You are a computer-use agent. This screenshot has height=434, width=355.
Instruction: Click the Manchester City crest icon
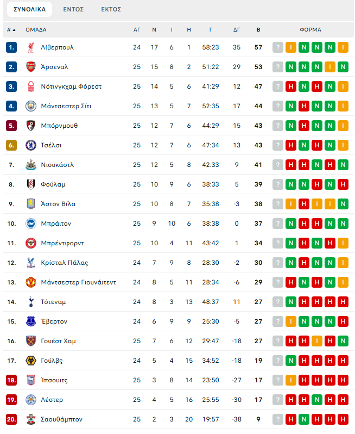[x=30, y=106]
